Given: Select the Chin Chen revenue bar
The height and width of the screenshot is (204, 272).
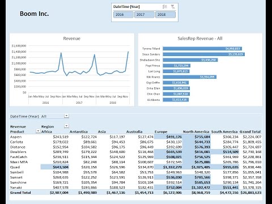Looking at the screenshot, I should (176, 94).
